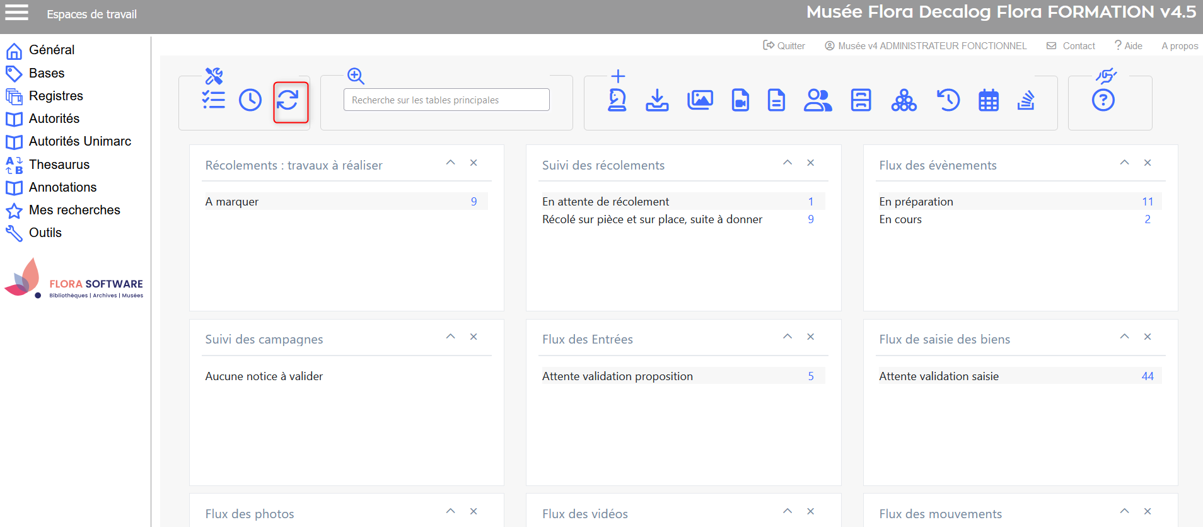Toggle the hamburger menu button

[17, 13]
